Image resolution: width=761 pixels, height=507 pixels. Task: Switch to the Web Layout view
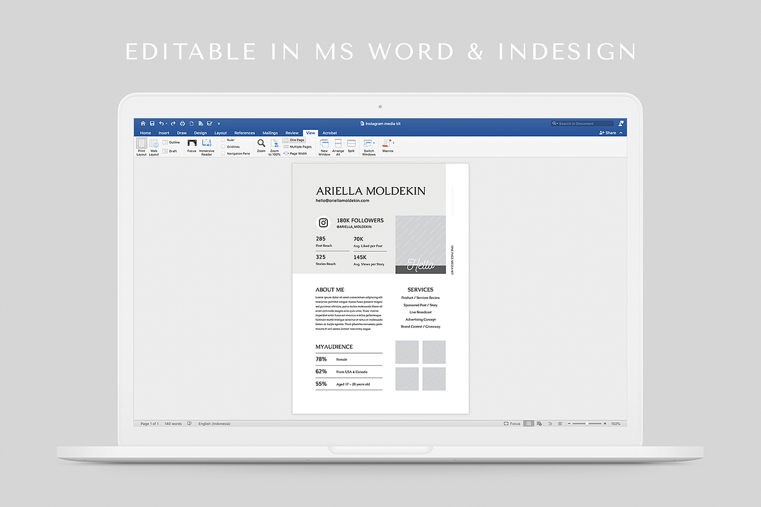[x=154, y=147]
